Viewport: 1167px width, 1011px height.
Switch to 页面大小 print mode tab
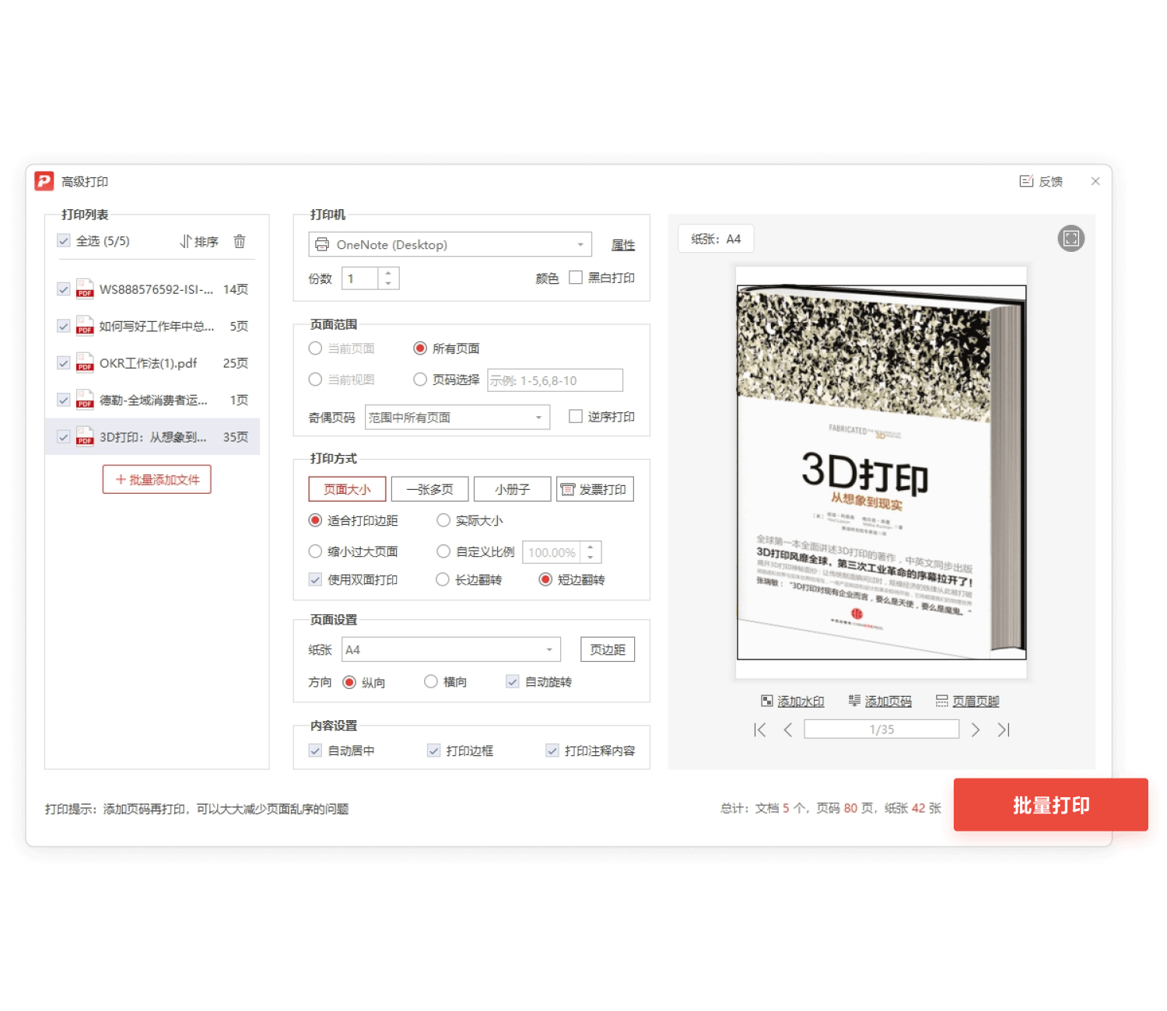(x=347, y=489)
